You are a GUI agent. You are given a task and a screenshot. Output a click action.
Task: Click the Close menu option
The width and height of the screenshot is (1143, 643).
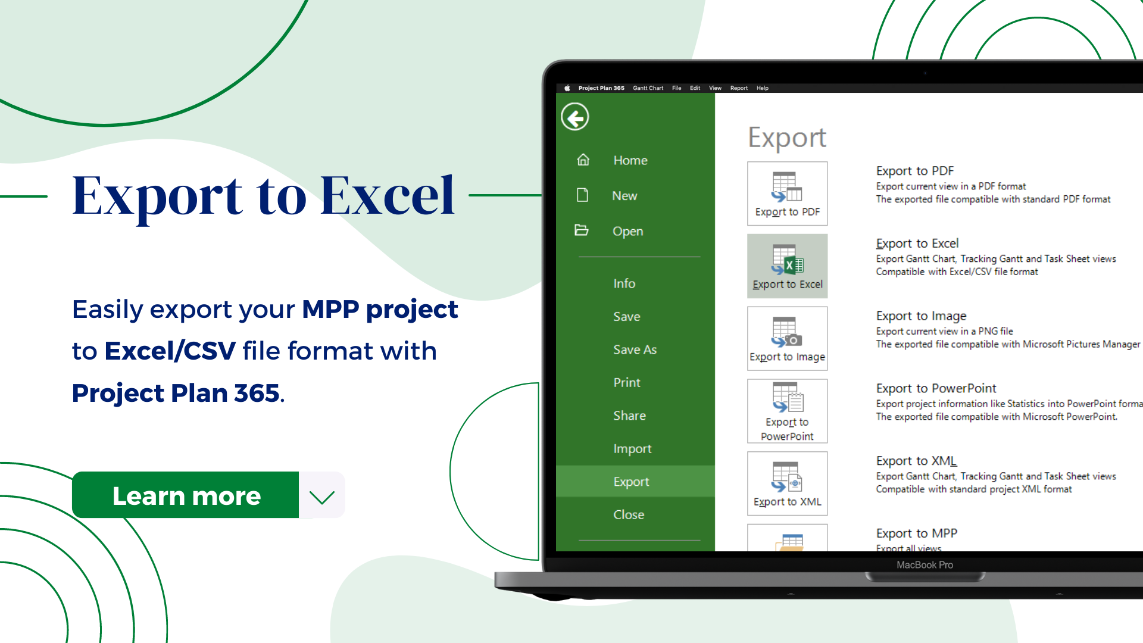(628, 514)
